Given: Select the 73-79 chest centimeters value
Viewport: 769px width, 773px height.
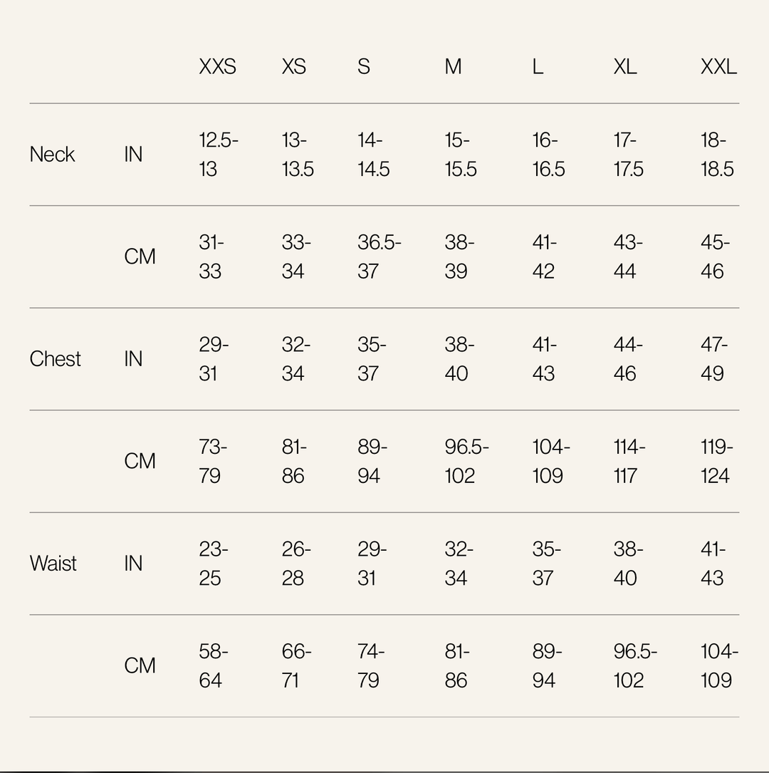Looking at the screenshot, I should [212, 462].
